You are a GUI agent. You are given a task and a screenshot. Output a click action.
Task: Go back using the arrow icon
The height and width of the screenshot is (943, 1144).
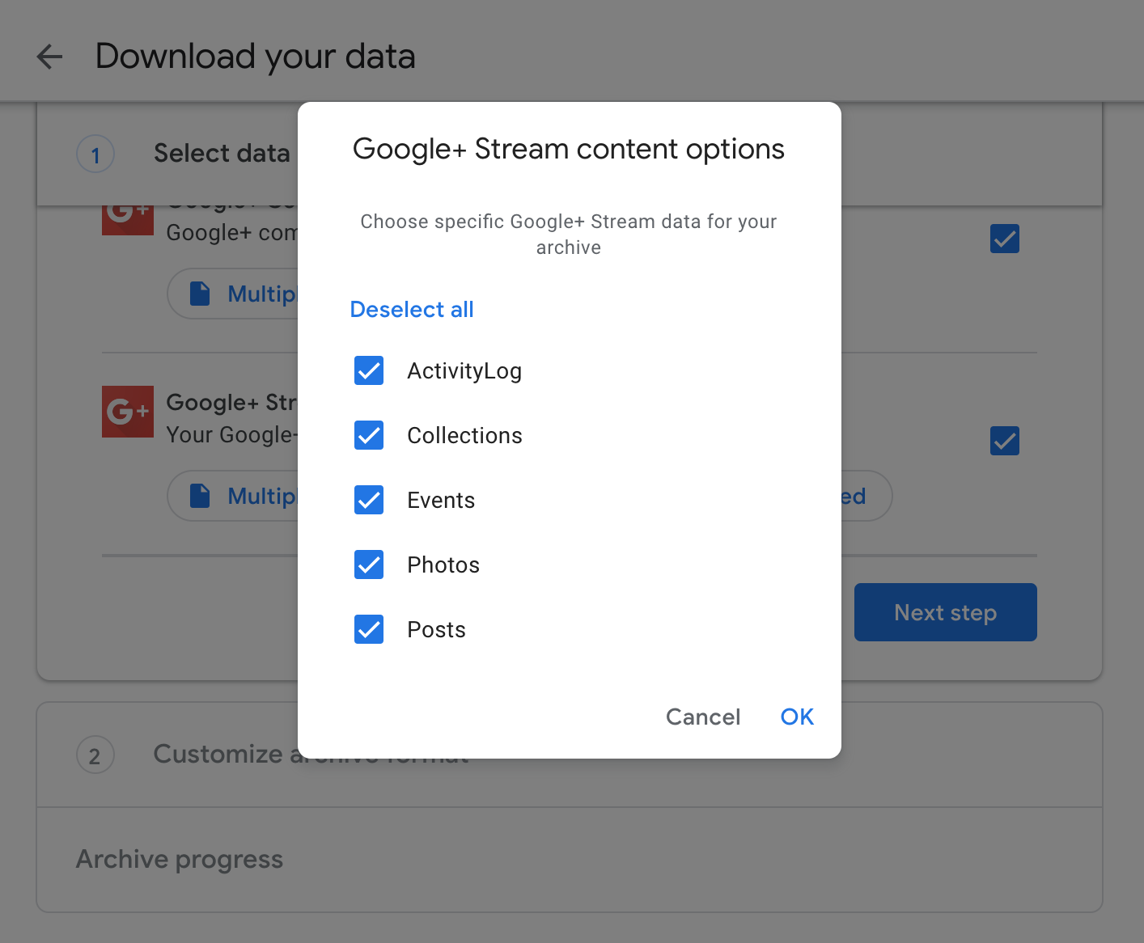(50, 57)
